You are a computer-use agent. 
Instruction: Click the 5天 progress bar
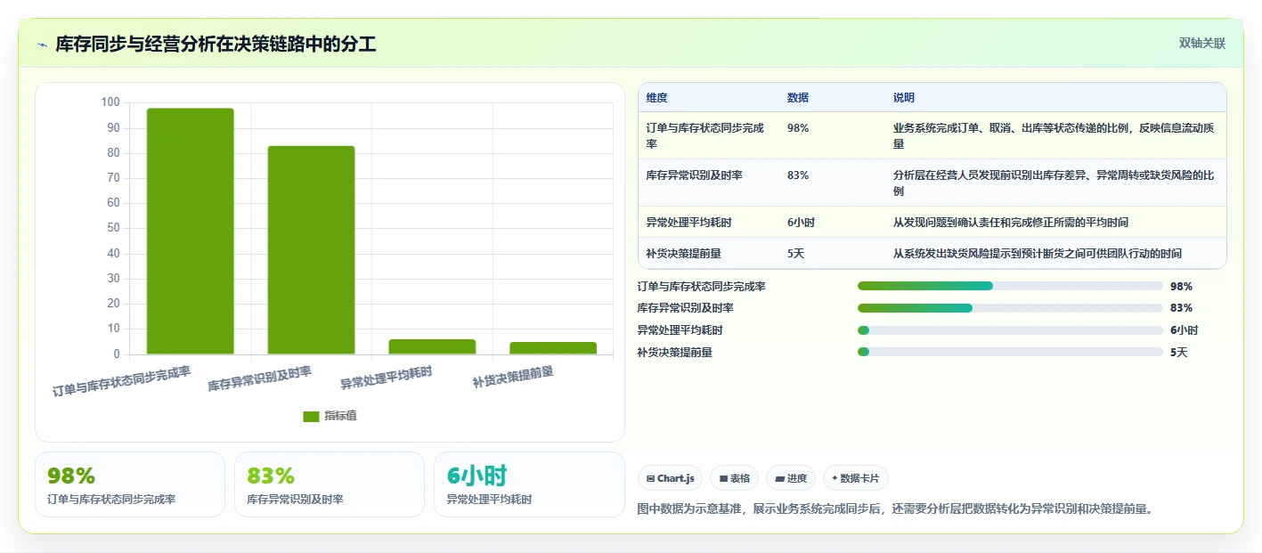[1010, 352]
